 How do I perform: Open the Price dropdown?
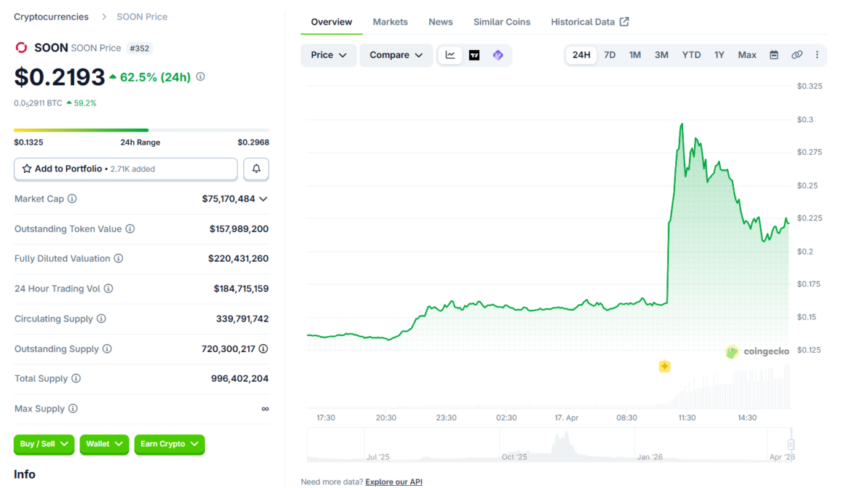329,55
